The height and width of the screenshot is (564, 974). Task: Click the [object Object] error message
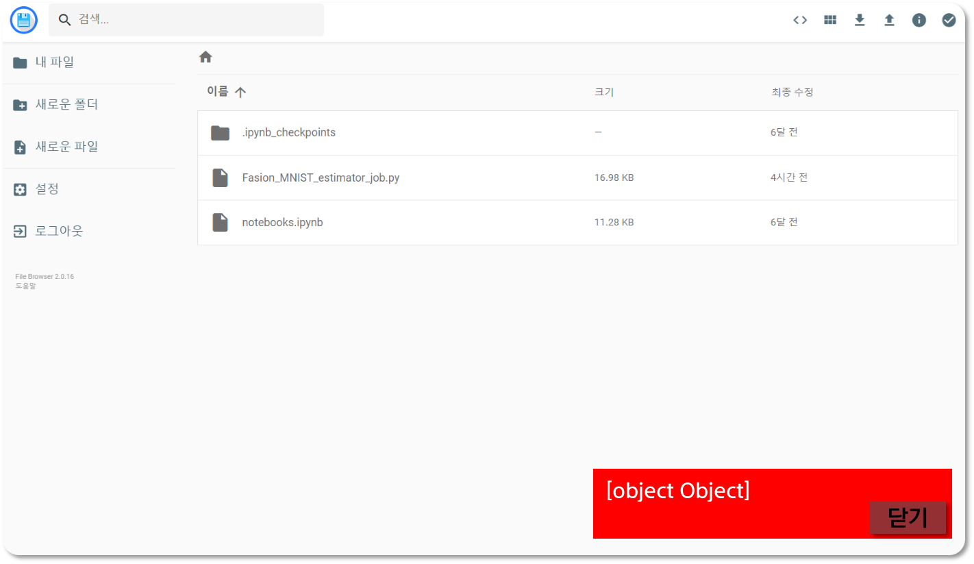point(678,491)
